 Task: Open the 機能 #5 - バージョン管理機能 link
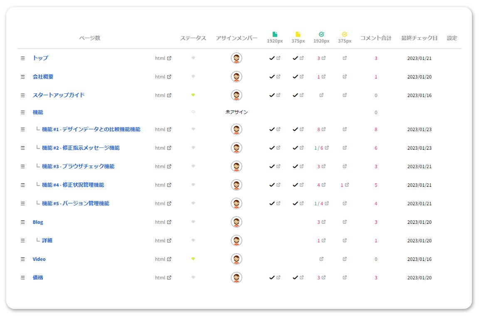coord(75,204)
